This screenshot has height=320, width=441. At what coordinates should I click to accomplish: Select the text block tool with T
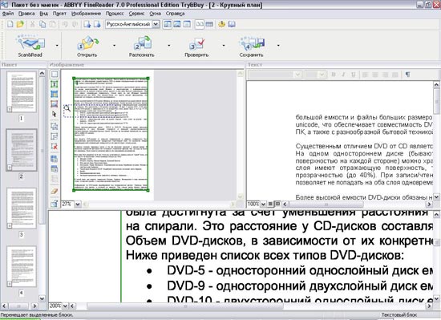55,83
